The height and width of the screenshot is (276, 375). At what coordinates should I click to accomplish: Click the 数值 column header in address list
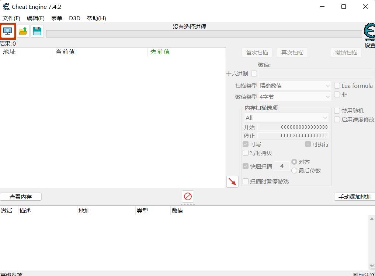click(177, 211)
